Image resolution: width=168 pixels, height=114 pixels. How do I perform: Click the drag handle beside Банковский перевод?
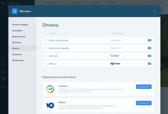click(x=45, y=48)
